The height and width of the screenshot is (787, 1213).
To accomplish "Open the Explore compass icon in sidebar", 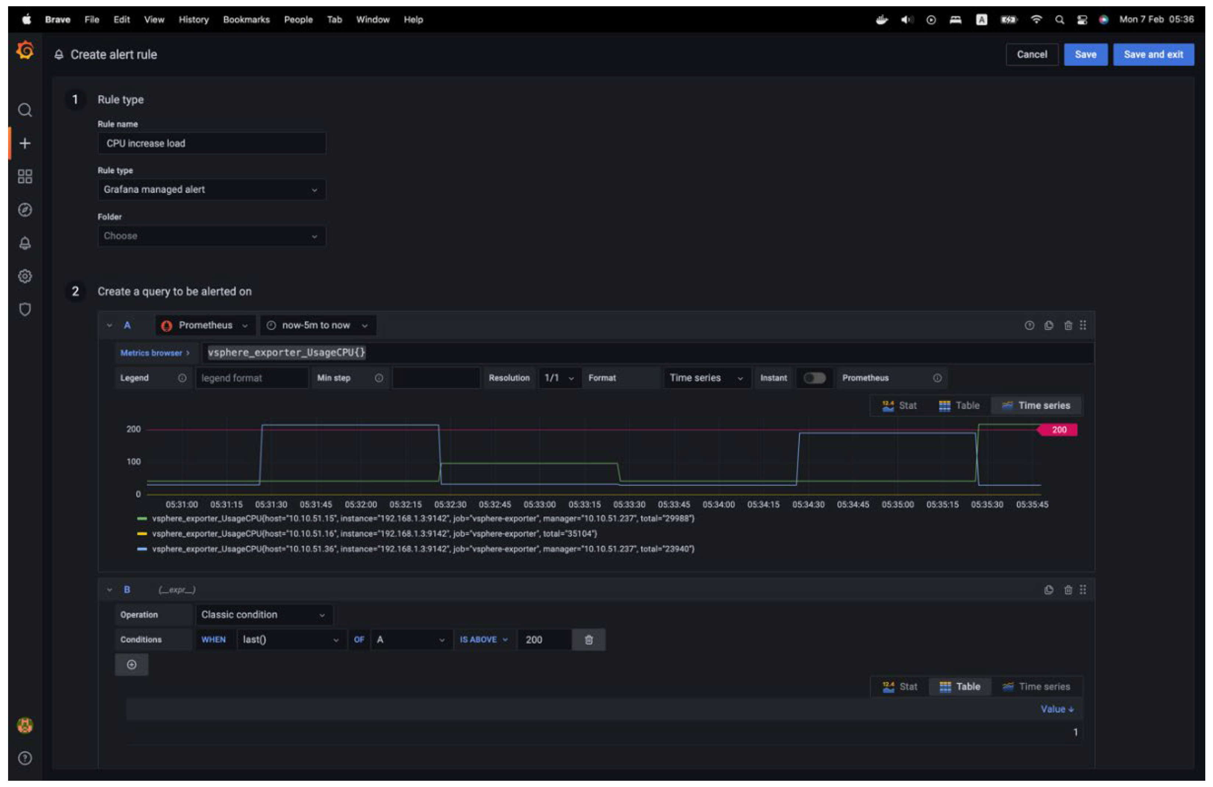I will point(25,210).
